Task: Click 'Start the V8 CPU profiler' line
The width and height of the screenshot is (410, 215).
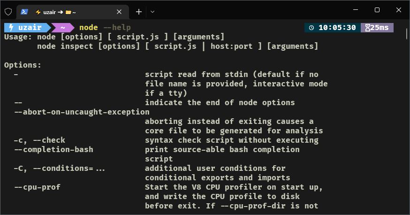Action: pyautogui.click(x=234, y=187)
